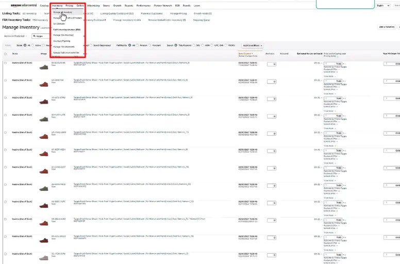400x264 pixels.
Task: Open Listing Quality Dashboard link
Action: [x=117, y=13]
